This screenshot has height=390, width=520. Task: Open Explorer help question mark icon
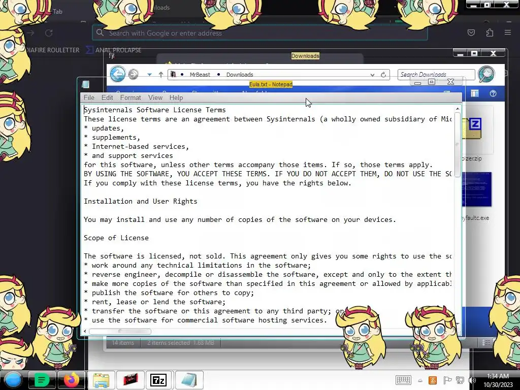click(x=493, y=93)
